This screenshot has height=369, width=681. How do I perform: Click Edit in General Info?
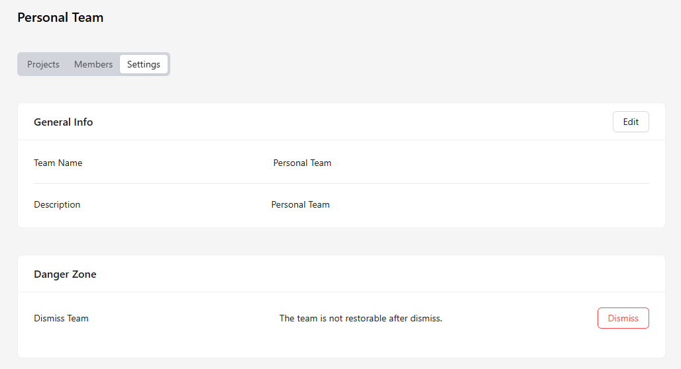[x=631, y=122]
